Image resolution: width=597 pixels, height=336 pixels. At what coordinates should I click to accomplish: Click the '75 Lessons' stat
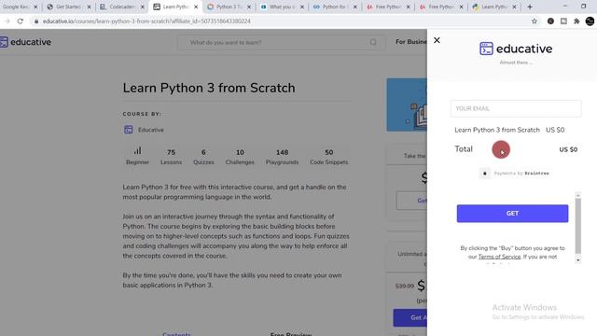[171, 157]
